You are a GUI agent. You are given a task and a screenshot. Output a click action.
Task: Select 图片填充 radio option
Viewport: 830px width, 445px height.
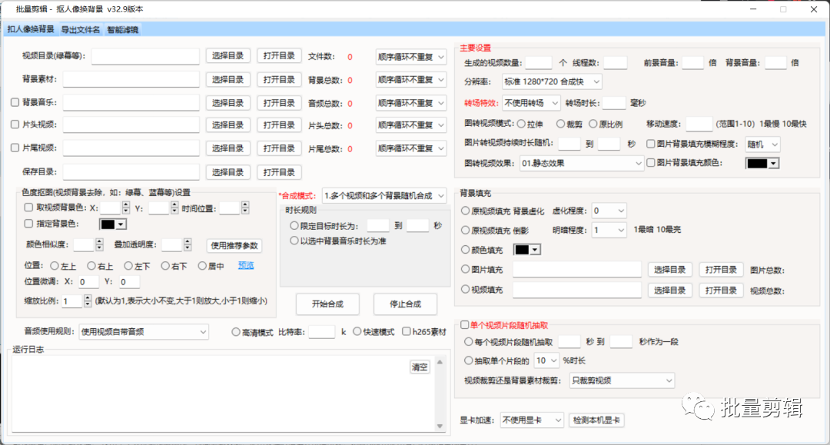pyautogui.click(x=465, y=269)
